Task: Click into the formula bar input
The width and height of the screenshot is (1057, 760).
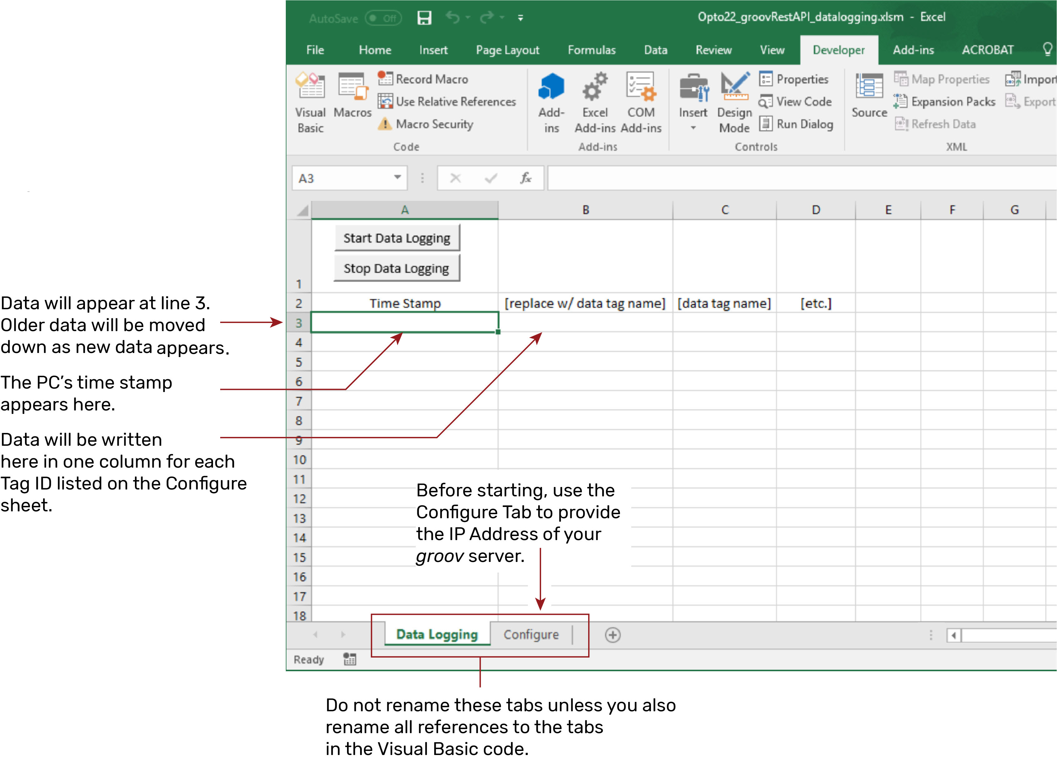Action: (x=801, y=178)
